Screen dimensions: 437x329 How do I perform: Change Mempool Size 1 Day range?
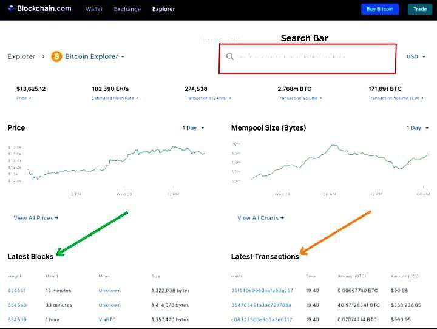coord(418,128)
